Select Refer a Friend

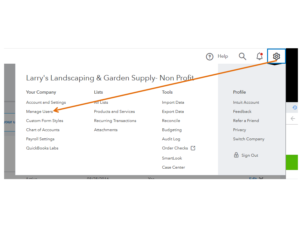click(x=246, y=121)
